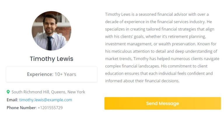Click Timothy Lewis's circular profile photo

(x=51, y=31)
